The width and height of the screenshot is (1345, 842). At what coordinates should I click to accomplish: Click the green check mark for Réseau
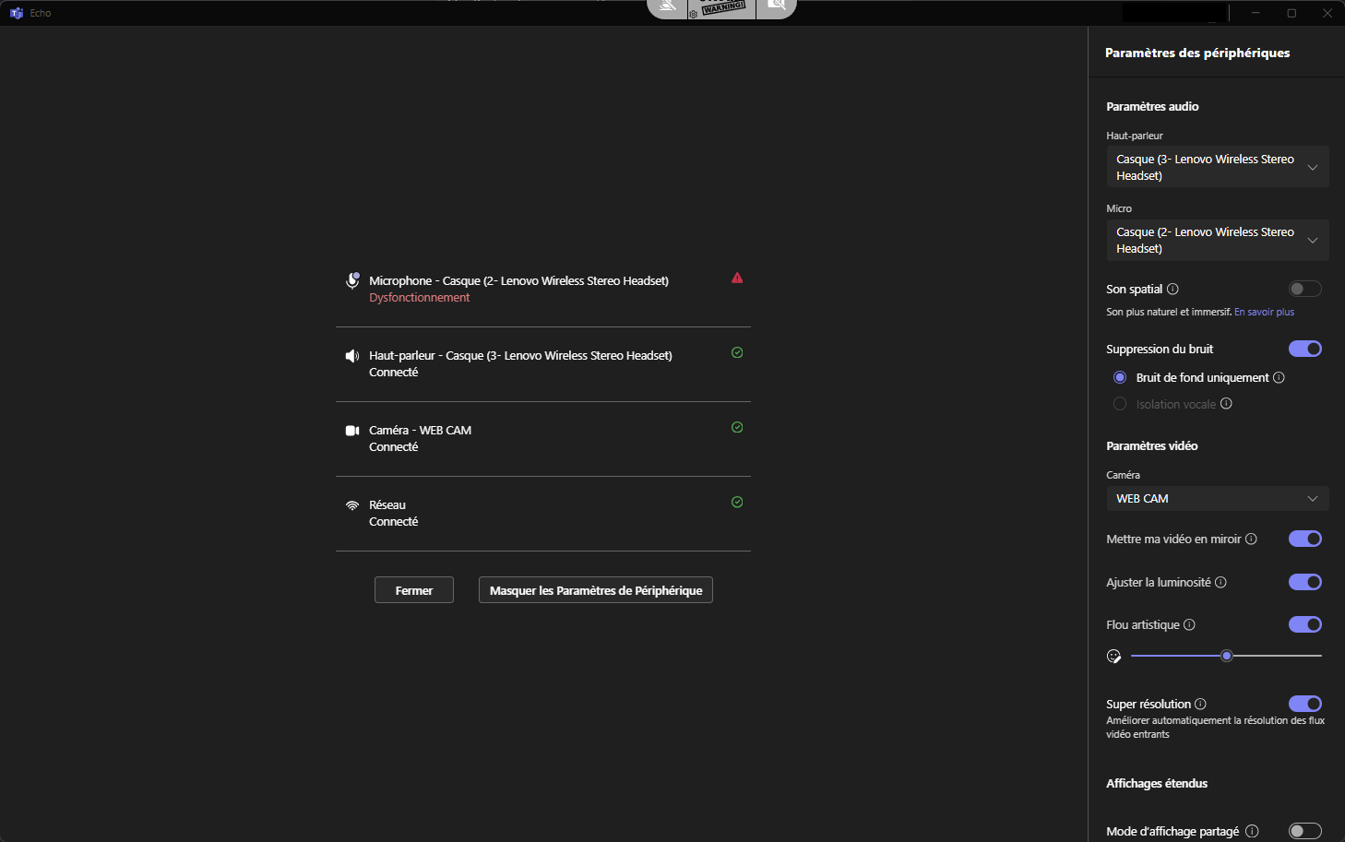point(737,502)
